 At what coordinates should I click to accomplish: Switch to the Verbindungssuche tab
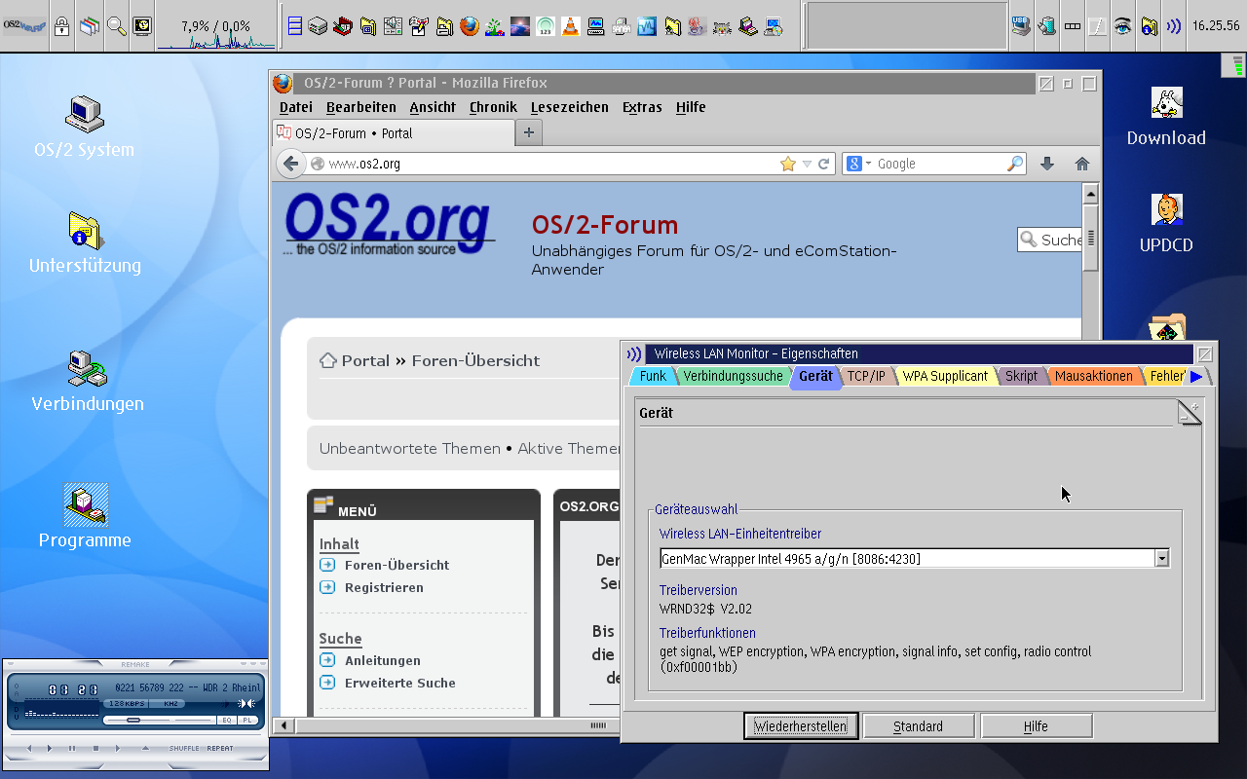pos(733,376)
